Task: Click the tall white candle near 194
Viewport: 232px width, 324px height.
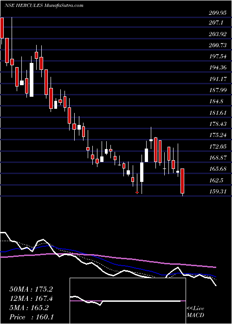Action: [32, 80]
